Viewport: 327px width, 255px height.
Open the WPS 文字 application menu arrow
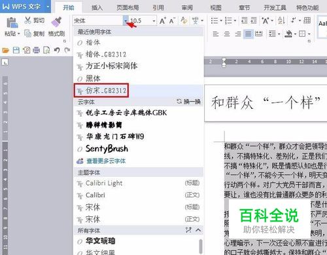(x=48, y=7)
